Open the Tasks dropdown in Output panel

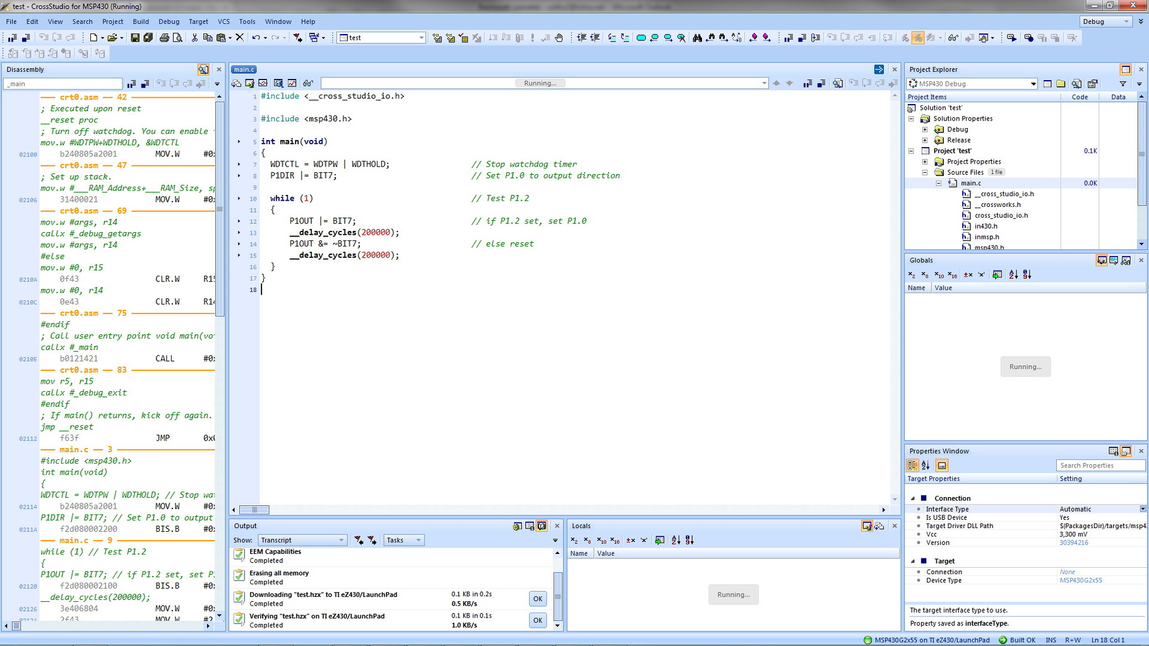(x=403, y=540)
